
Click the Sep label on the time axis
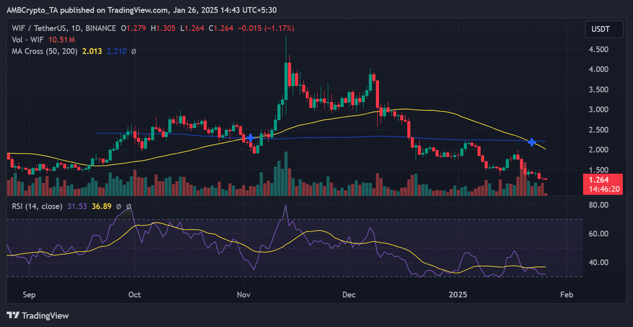[29, 294]
